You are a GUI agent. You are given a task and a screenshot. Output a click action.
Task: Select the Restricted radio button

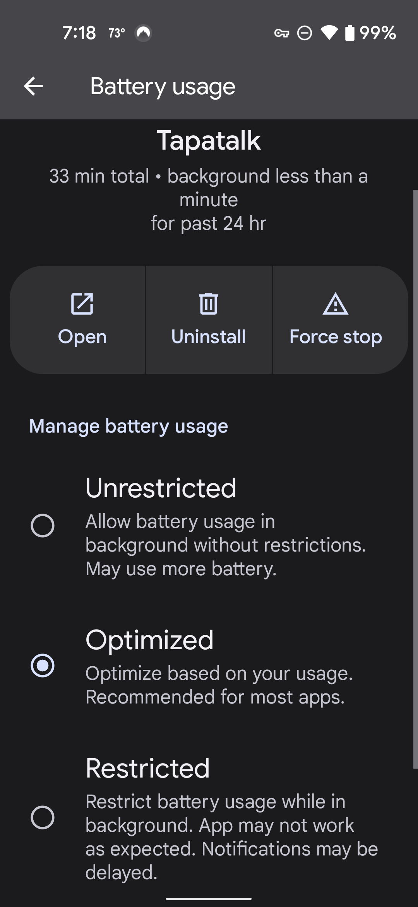pos(43,817)
